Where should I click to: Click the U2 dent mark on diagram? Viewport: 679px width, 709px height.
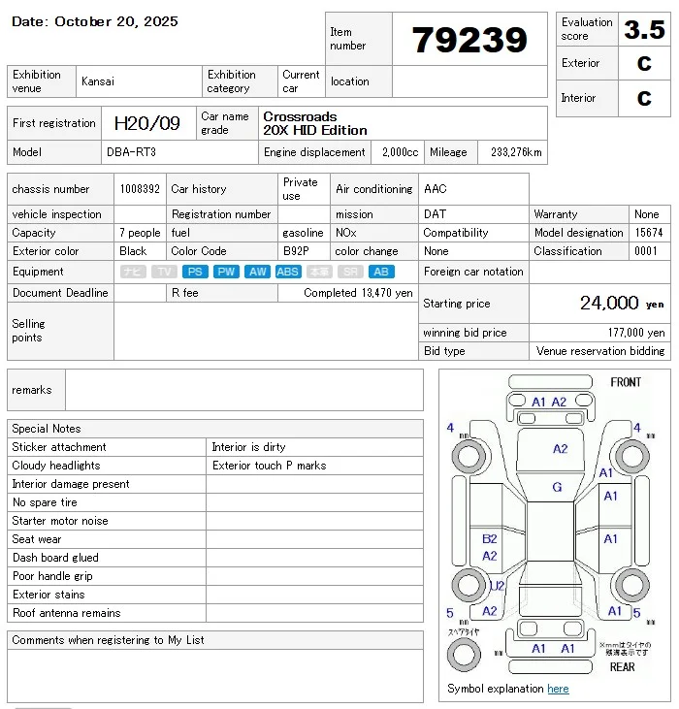click(x=496, y=586)
